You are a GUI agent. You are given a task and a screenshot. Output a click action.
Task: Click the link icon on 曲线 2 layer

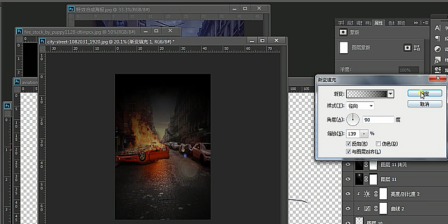[x=376, y=209]
